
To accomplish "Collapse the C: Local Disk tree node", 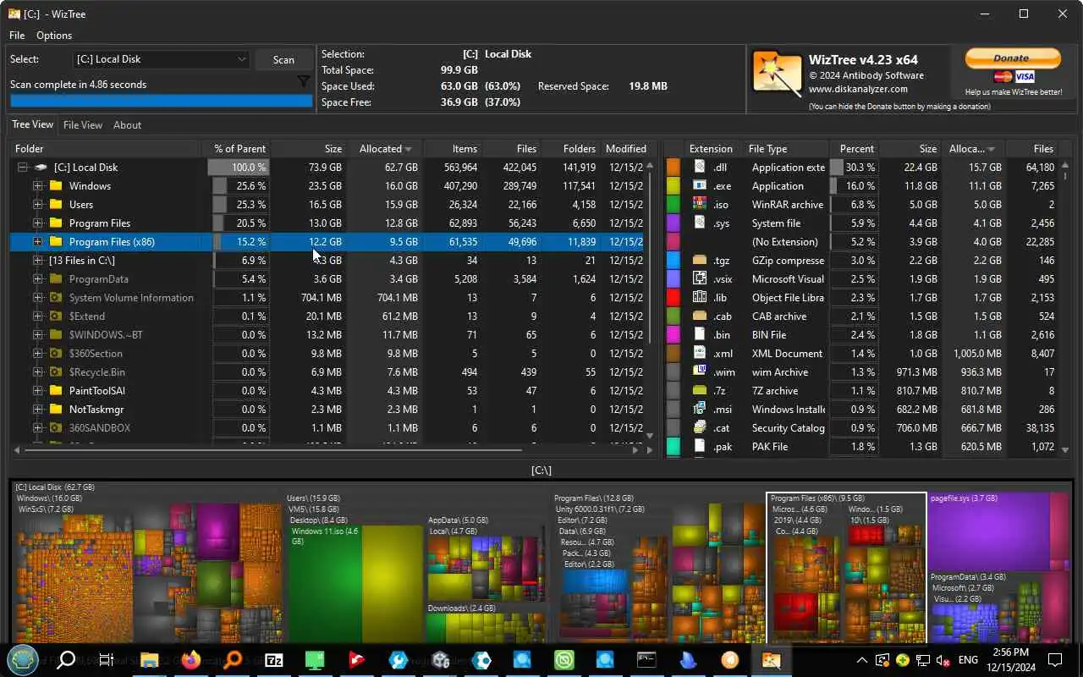I will click(x=23, y=168).
